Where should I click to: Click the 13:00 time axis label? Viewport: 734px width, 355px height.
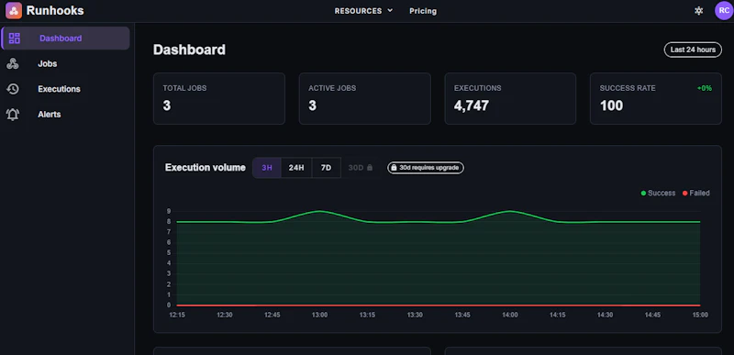click(319, 316)
